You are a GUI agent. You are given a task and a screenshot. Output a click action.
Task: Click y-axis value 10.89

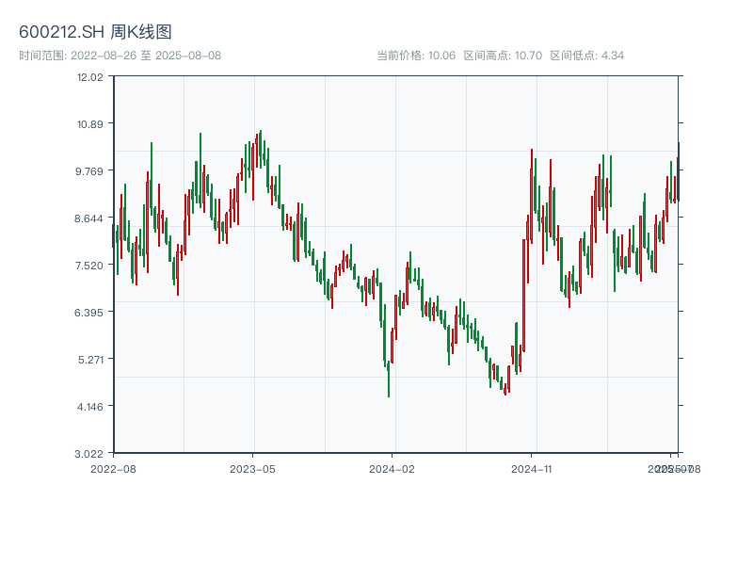pyautogui.click(x=89, y=124)
